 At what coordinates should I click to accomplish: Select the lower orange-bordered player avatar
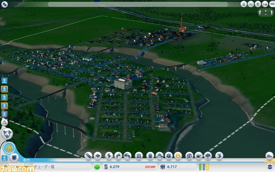pos(4,106)
